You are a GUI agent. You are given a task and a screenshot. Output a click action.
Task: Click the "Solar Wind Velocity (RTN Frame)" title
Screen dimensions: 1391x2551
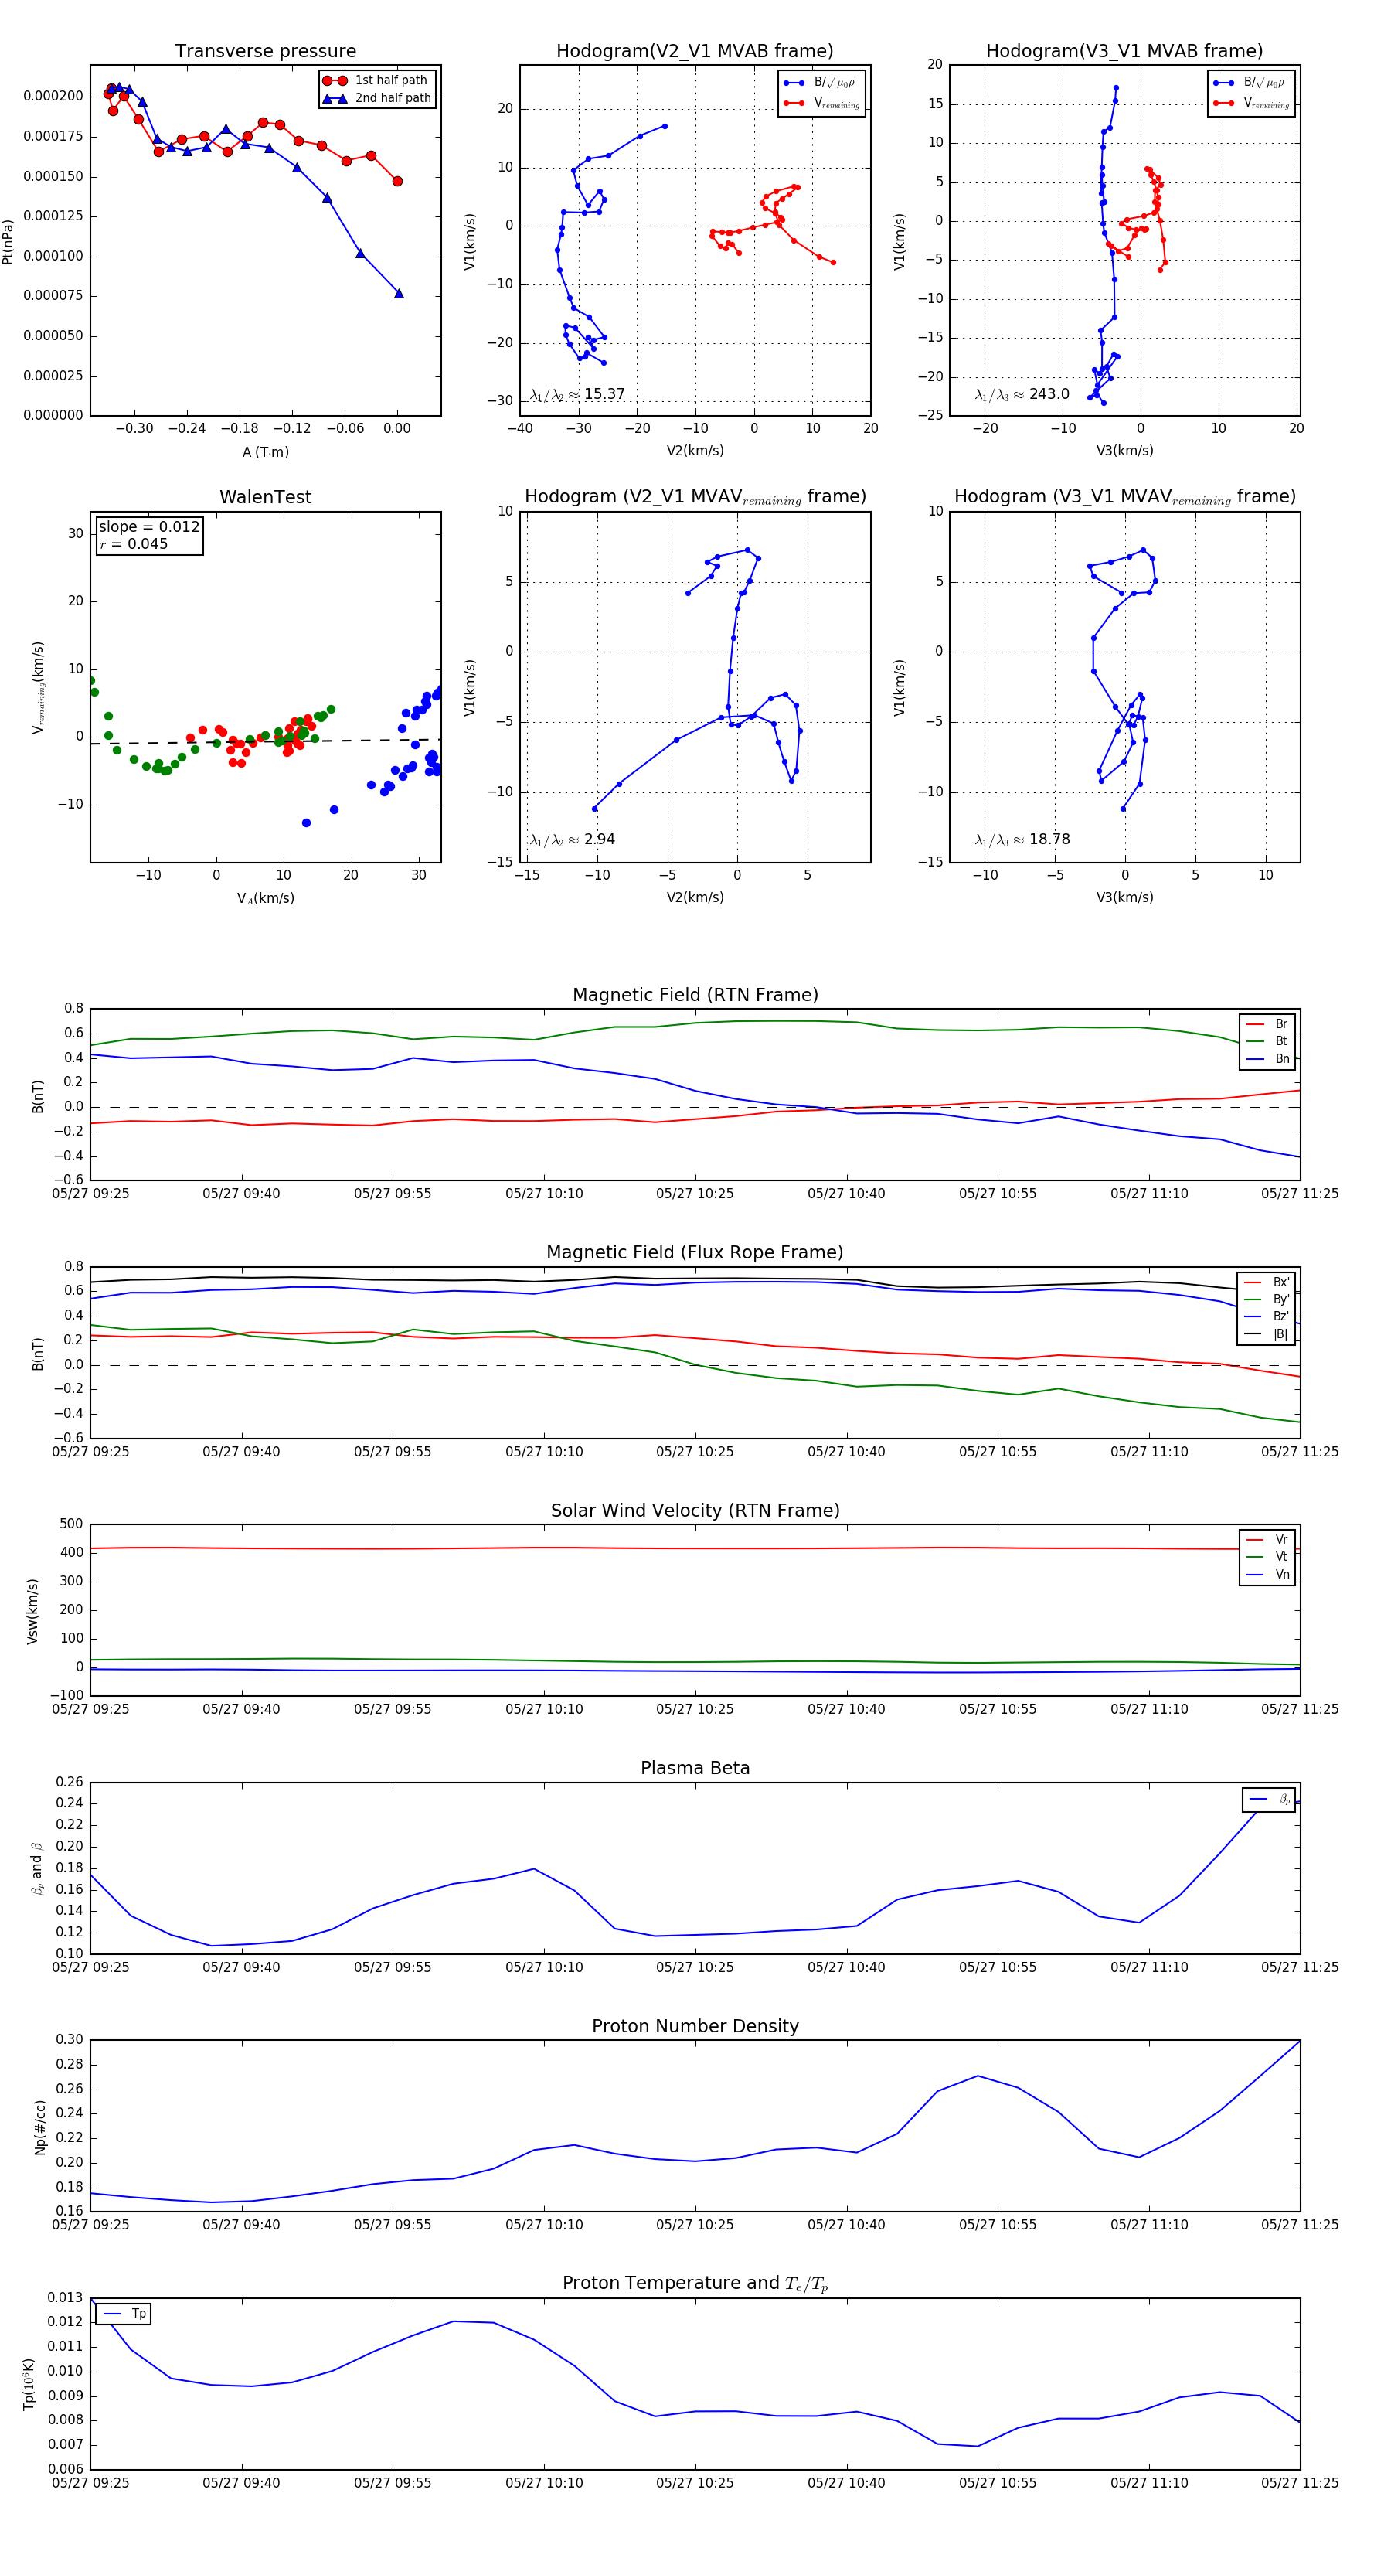695,1511
